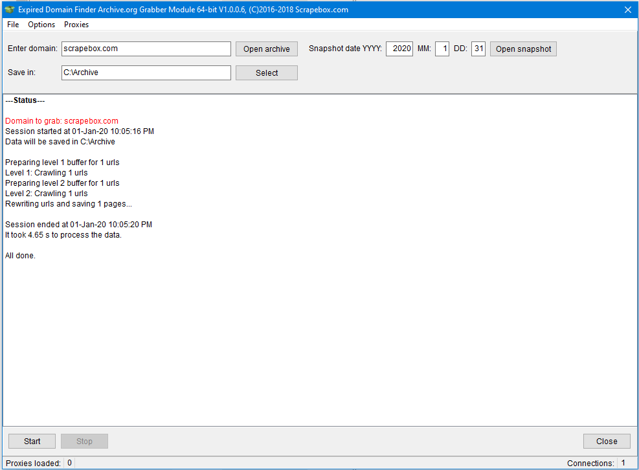Image resolution: width=639 pixels, height=470 pixels.
Task: Click the Close button at bottom right
Action: [x=607, y=441]
